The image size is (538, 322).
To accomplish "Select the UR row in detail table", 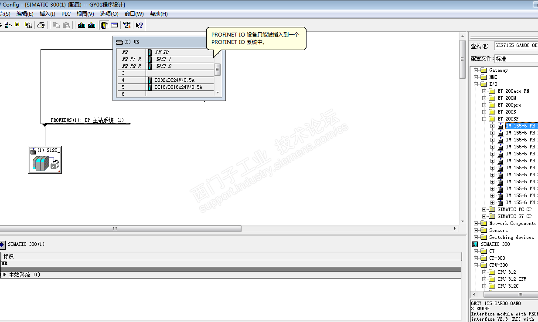I will click(231, 263).
